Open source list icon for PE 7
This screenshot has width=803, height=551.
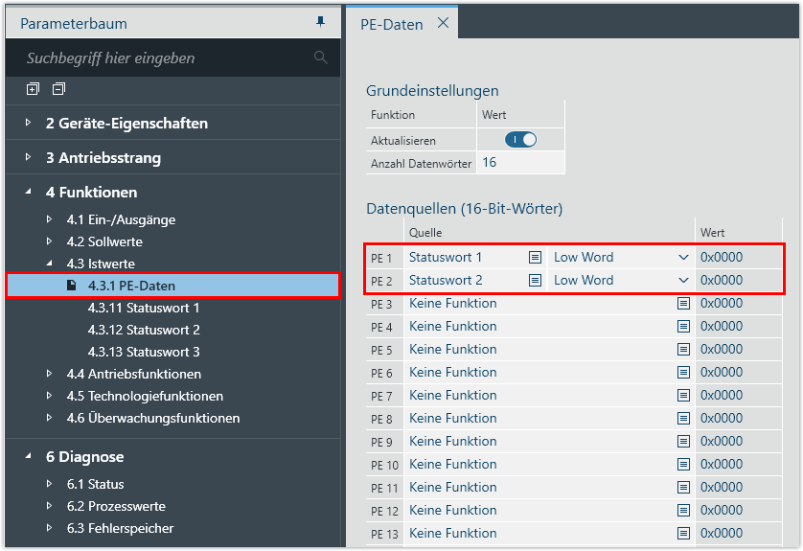pos(683,395)
